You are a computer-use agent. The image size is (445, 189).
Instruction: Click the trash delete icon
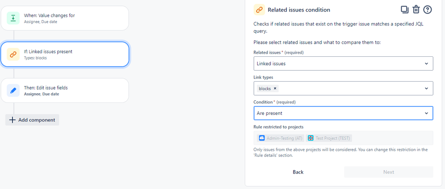tap(416, 9)
